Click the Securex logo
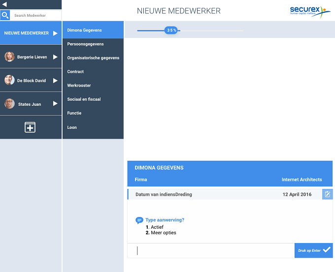Image resolution: width=335 pixels, height=272 pixels. coord(310,12)
